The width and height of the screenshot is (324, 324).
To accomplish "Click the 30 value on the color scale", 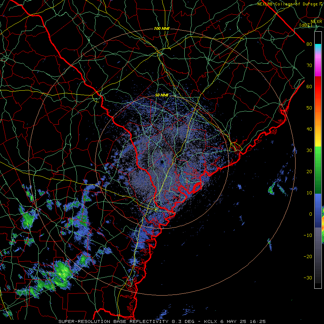I will click(x=309, y=150).
